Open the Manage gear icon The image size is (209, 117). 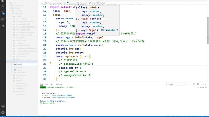click(3, 113)
